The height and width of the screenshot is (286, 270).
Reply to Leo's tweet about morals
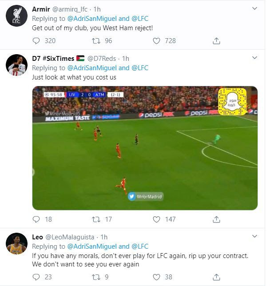36,277
